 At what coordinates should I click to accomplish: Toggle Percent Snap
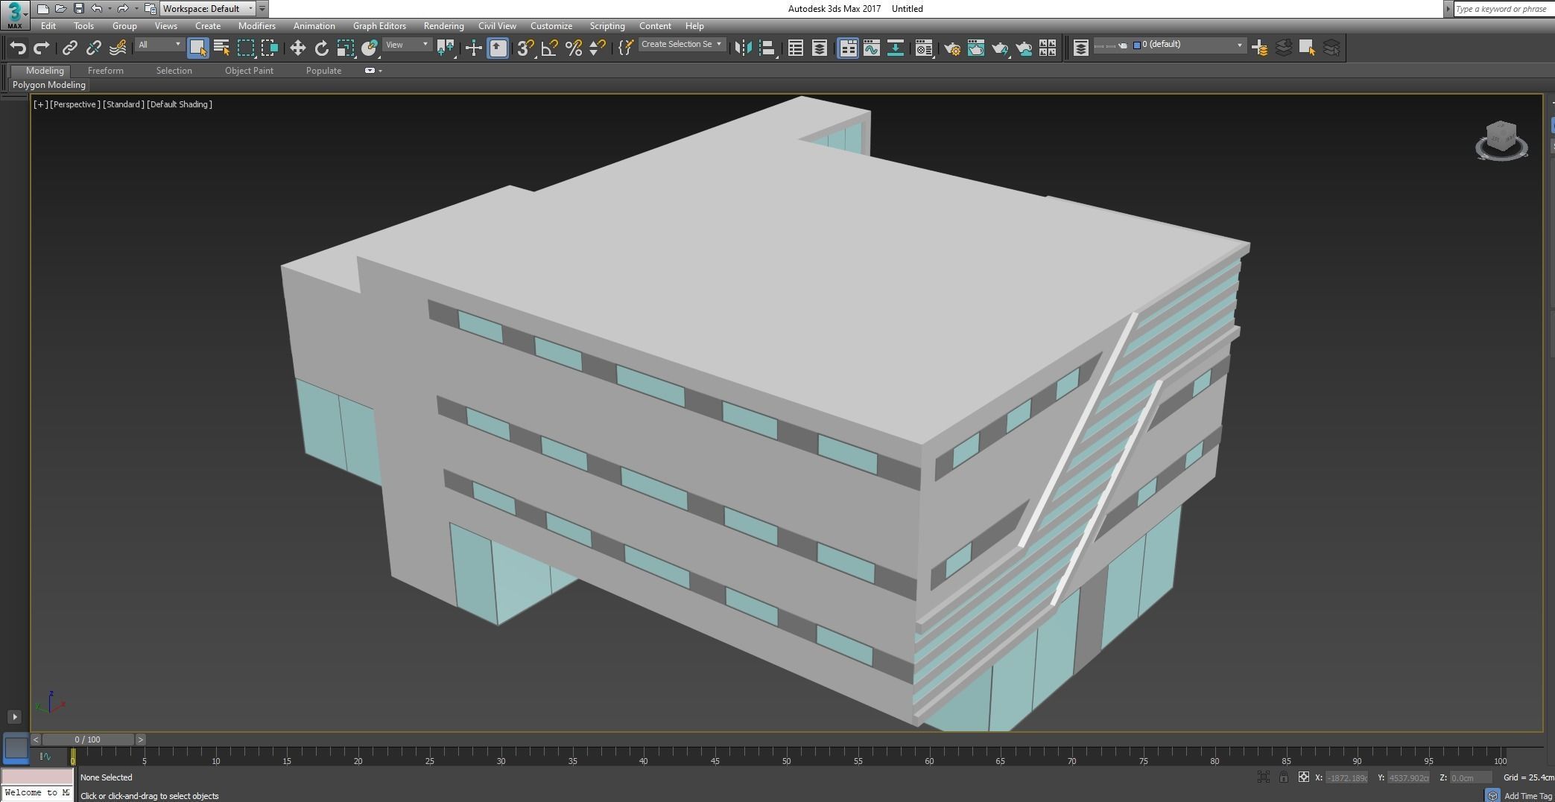coord(573,48)
